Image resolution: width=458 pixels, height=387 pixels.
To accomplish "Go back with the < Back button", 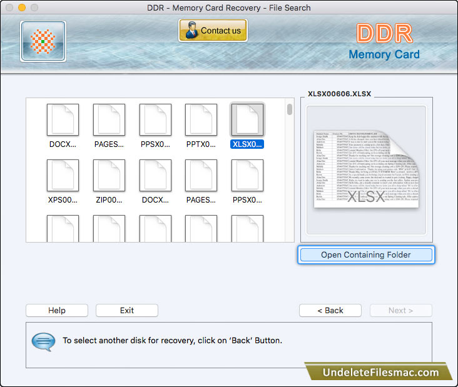I will [x=330, y=310].
